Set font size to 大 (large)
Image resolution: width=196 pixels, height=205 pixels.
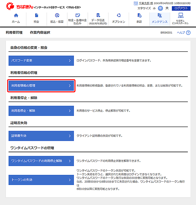click(x=167, y=8)
